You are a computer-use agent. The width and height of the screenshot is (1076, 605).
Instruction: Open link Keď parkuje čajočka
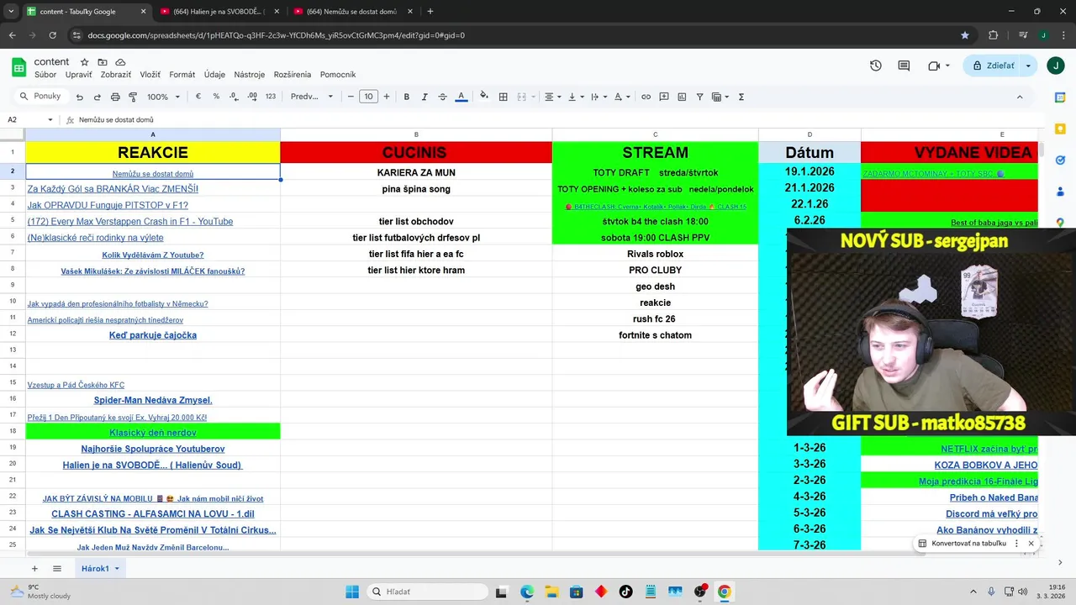click(153, 335)
